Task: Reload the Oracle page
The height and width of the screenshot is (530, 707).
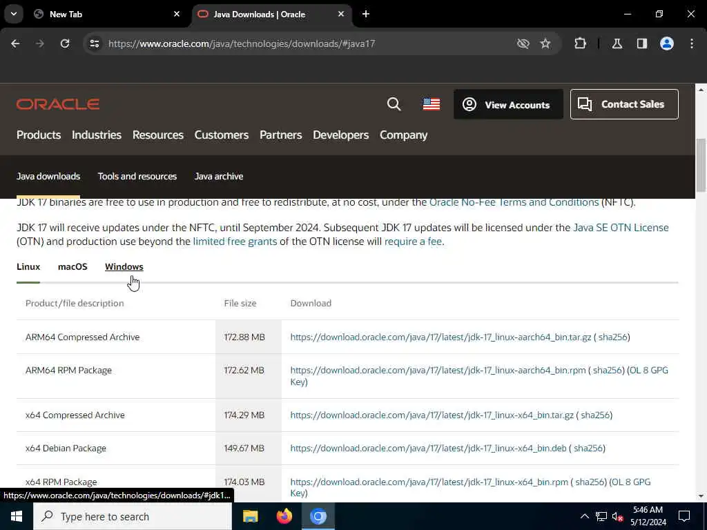Action: tap(65, 43)
